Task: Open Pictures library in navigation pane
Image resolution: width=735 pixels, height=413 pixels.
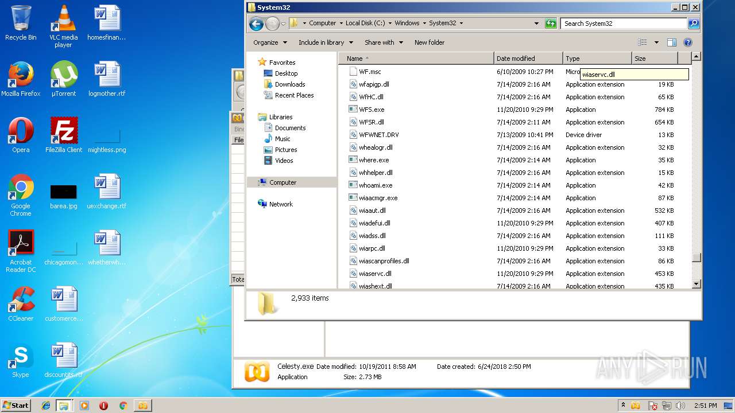Action: pos(285,150)
